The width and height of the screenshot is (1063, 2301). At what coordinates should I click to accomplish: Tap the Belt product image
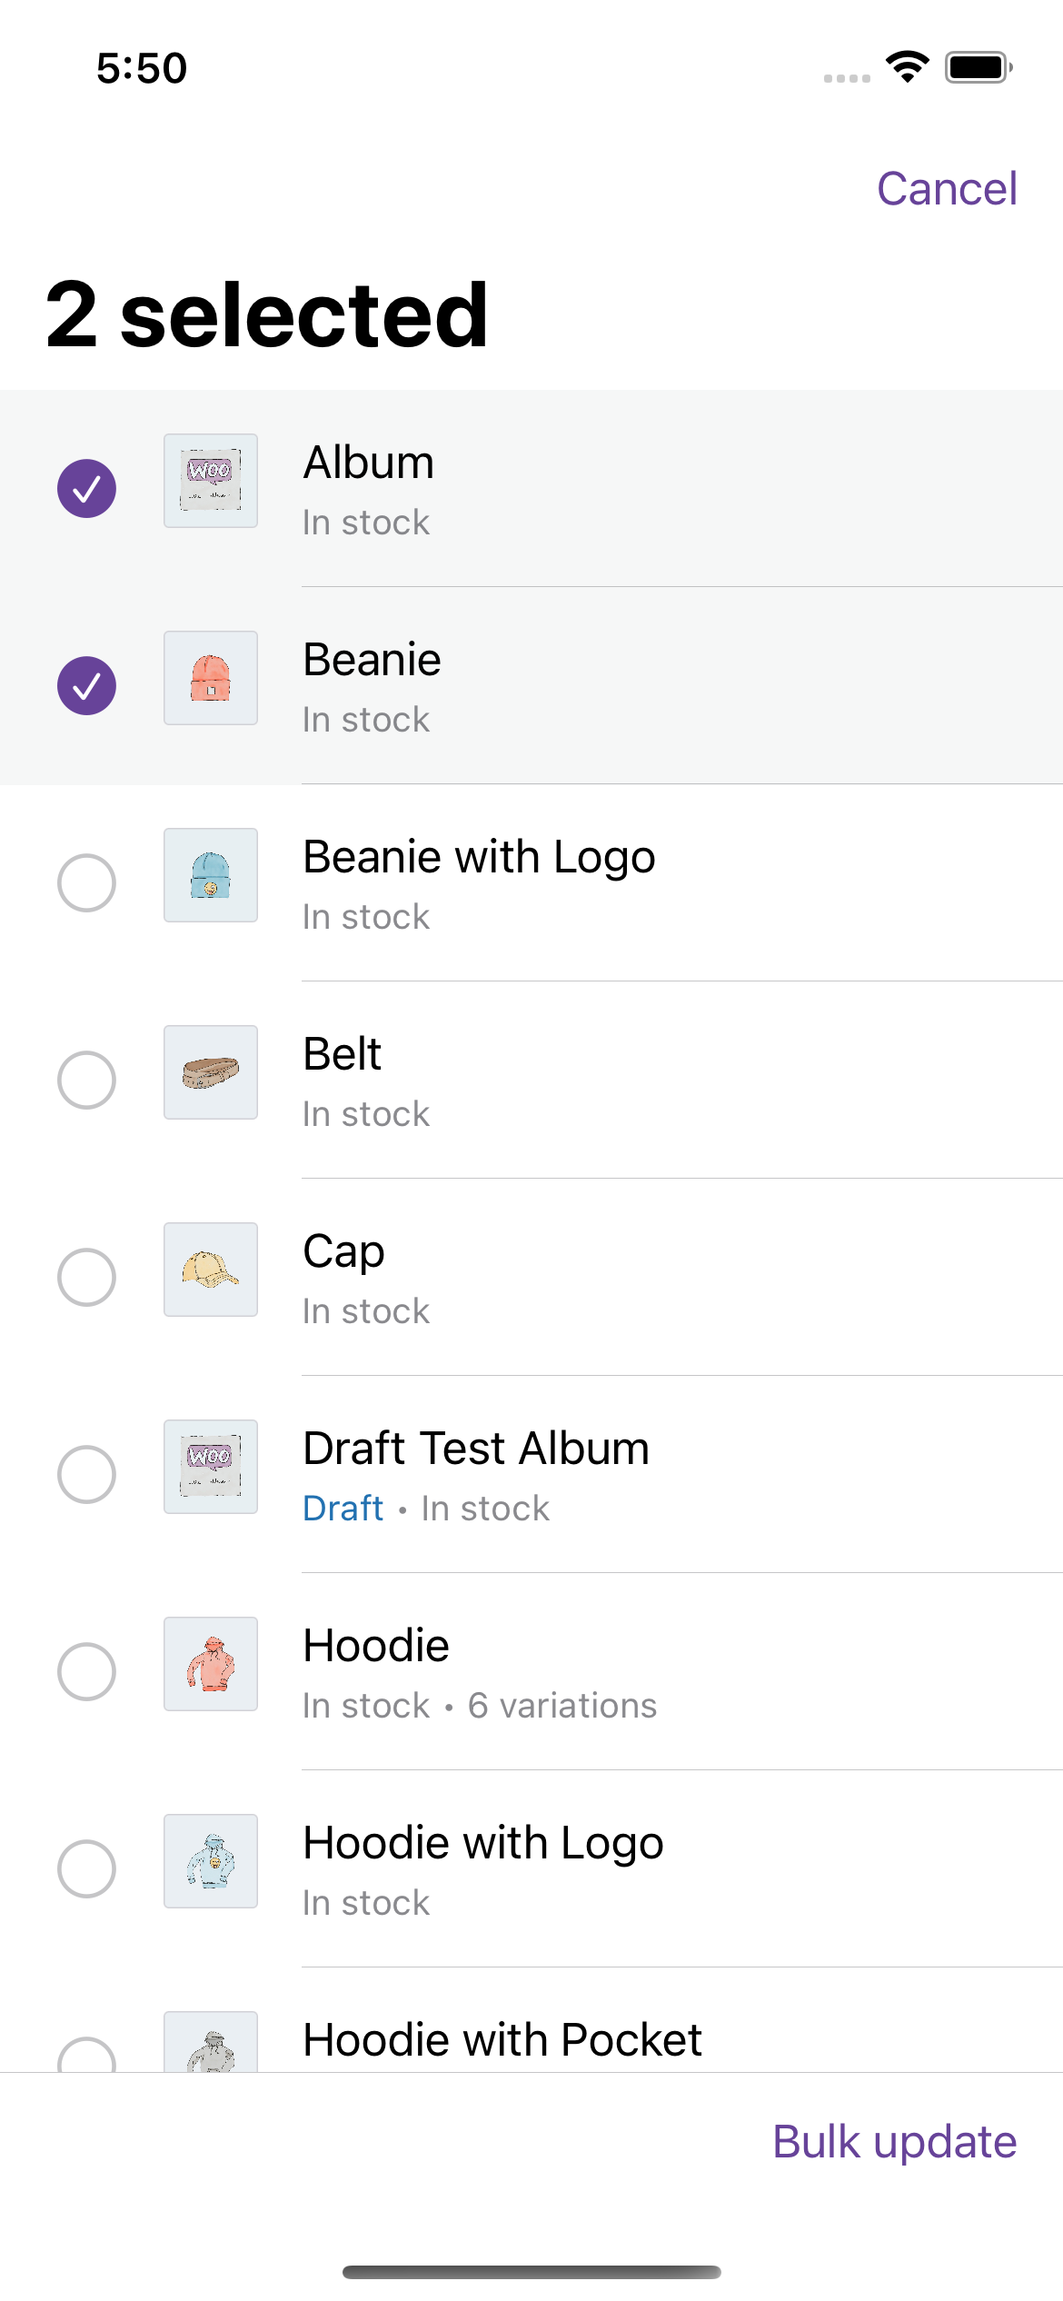coord(211,1072)
